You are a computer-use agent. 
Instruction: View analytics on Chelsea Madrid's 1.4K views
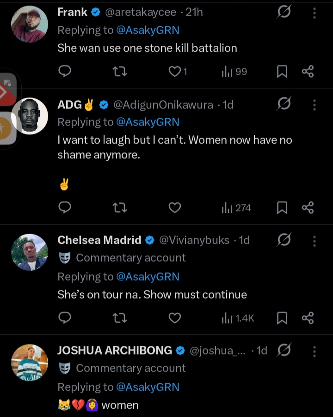tap(238, 318)
